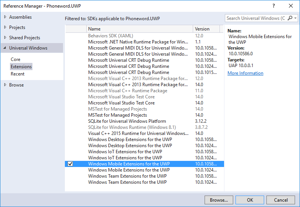Expand the Browse category arrow
This screenshot has width=300, height=207.
[5, 85]
